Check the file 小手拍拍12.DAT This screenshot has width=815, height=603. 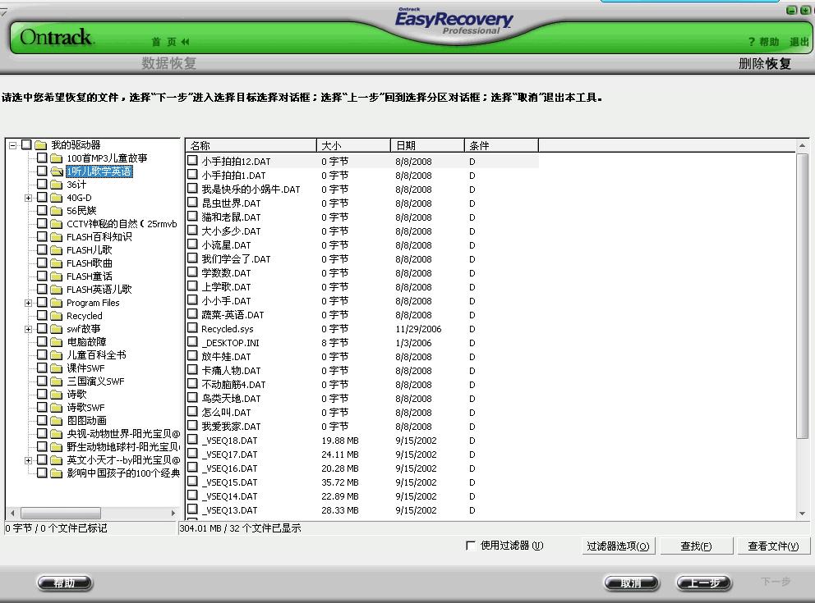point(193,162)
